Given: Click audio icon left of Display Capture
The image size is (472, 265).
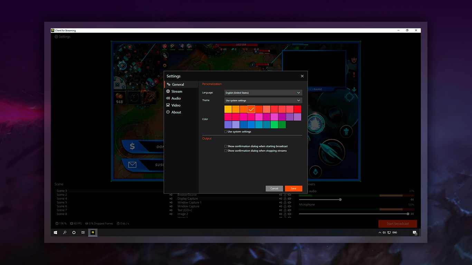Looking at the screenshot, I should coord(171,199).
